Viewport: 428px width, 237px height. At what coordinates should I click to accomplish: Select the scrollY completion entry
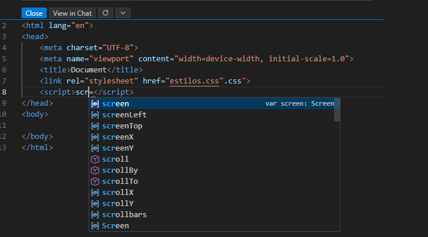tap(118, 204)
